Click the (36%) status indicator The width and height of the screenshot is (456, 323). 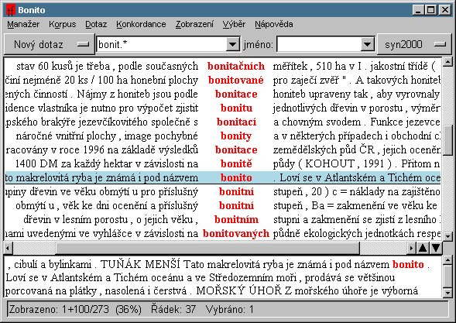[x=129, y=309]
